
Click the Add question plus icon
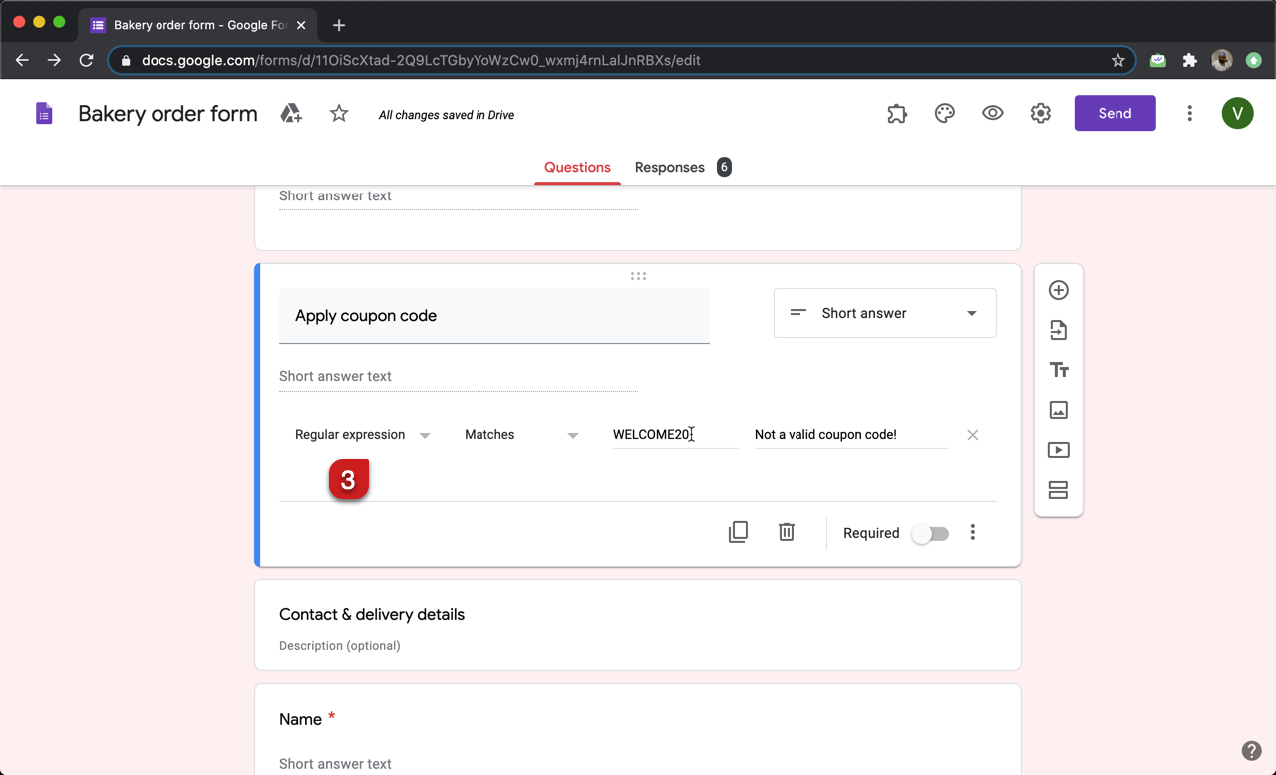(1058, 290)
